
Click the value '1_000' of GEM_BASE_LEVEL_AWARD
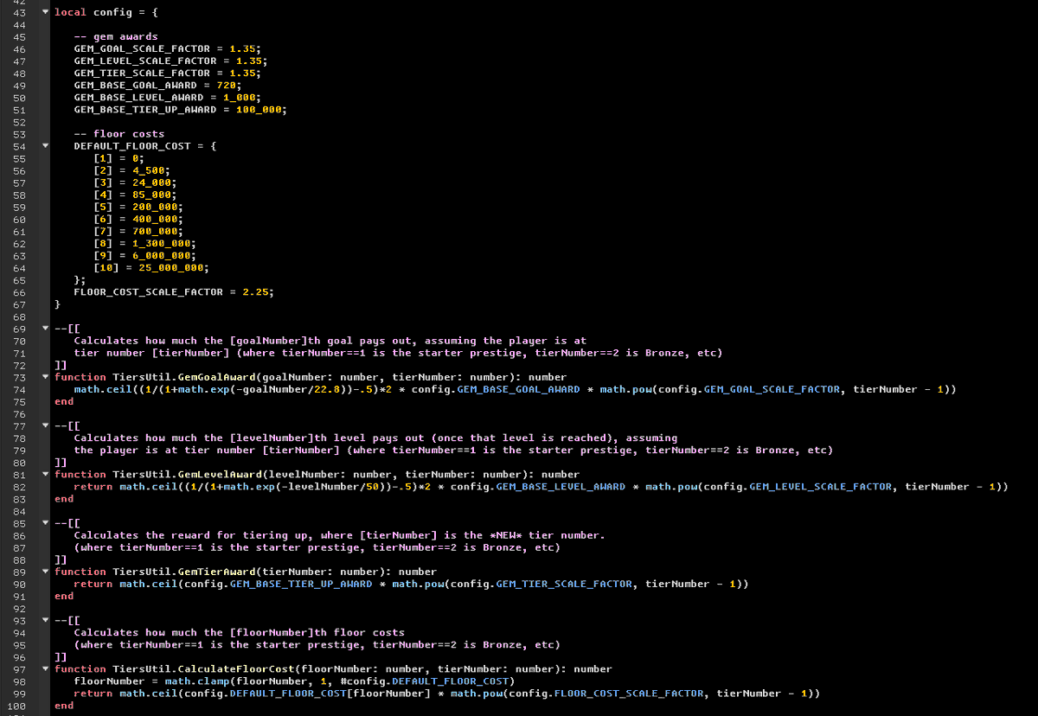pos(239,98)
